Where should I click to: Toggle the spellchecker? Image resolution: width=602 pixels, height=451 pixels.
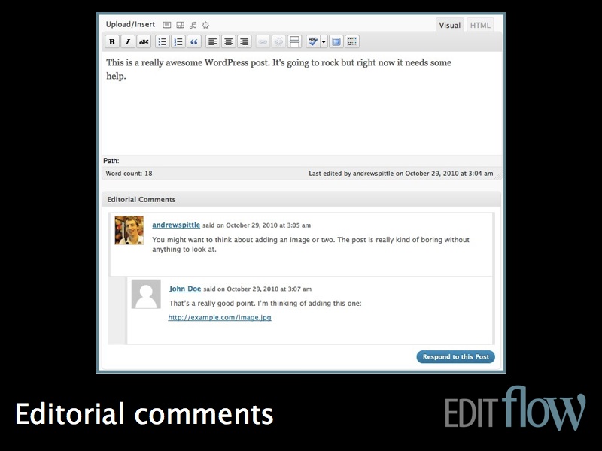click(313, 41)
